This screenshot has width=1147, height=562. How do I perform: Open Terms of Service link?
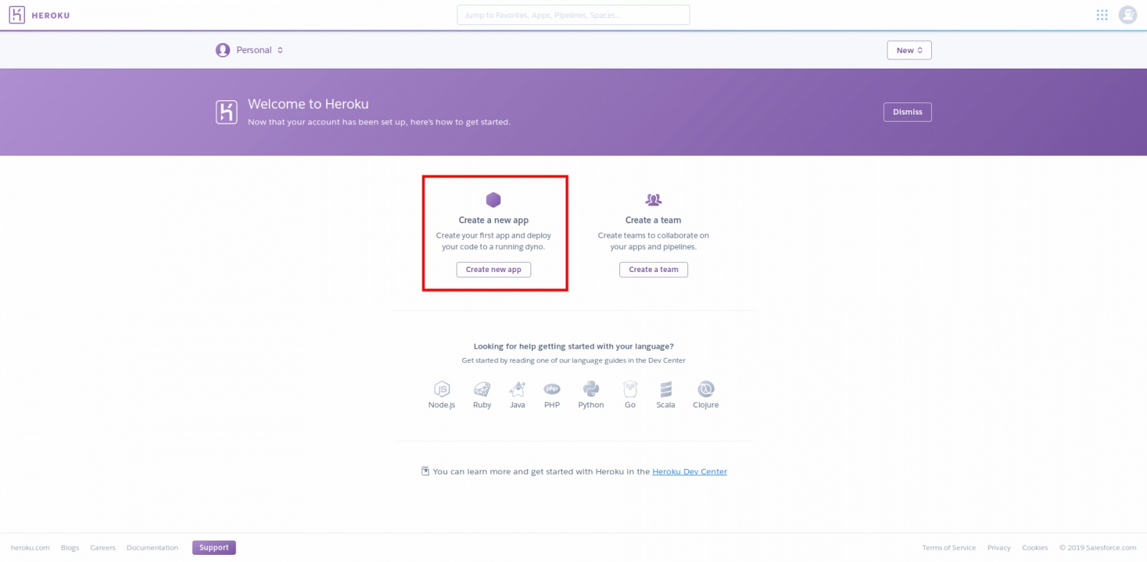pos(949,548)
